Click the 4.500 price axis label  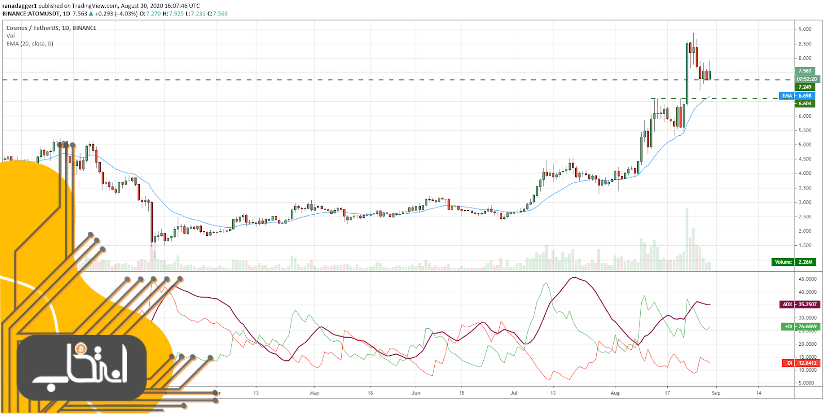tap(804, 159)
